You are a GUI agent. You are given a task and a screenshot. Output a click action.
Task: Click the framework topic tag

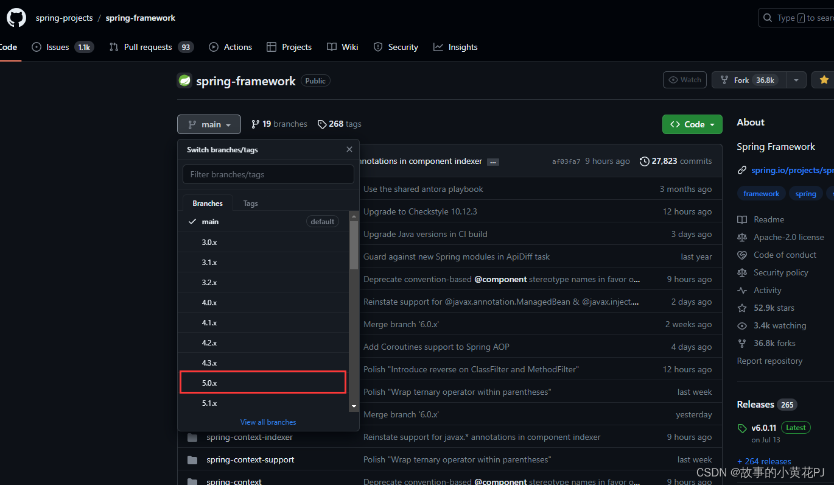point(761,194)
